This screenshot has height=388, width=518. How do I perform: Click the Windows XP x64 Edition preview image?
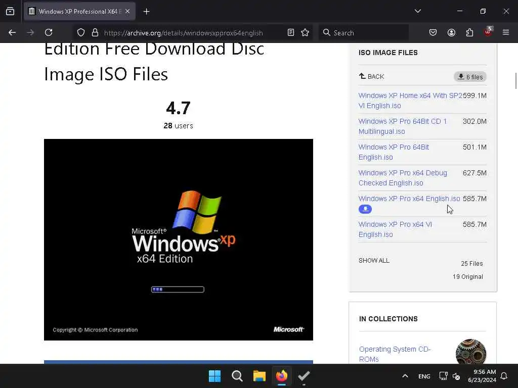[x=179, y=239]
